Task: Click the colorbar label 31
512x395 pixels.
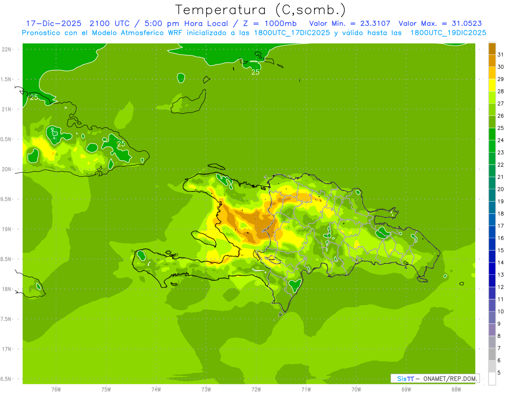Action: (x=501, y=55)
